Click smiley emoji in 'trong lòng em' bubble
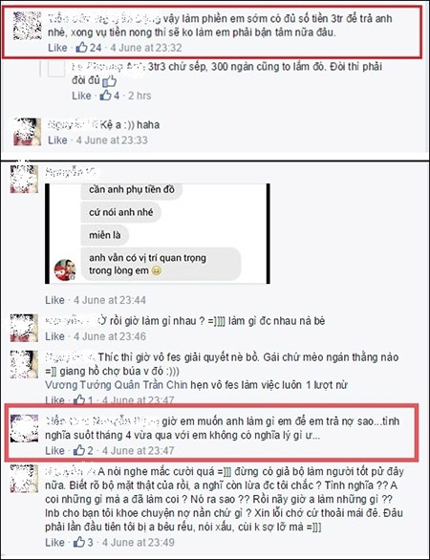Screen dimensions: 430x560 coord(156,270)
